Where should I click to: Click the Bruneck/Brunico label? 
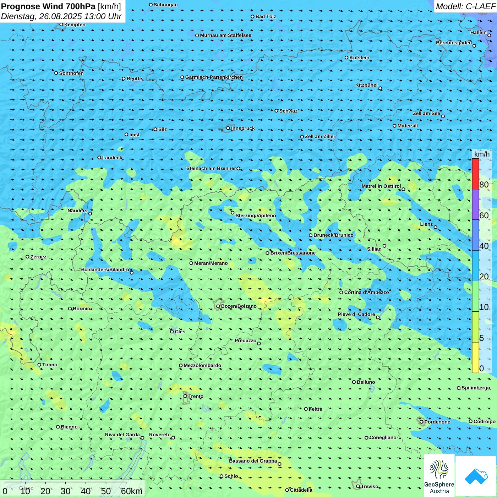[334, 235]
